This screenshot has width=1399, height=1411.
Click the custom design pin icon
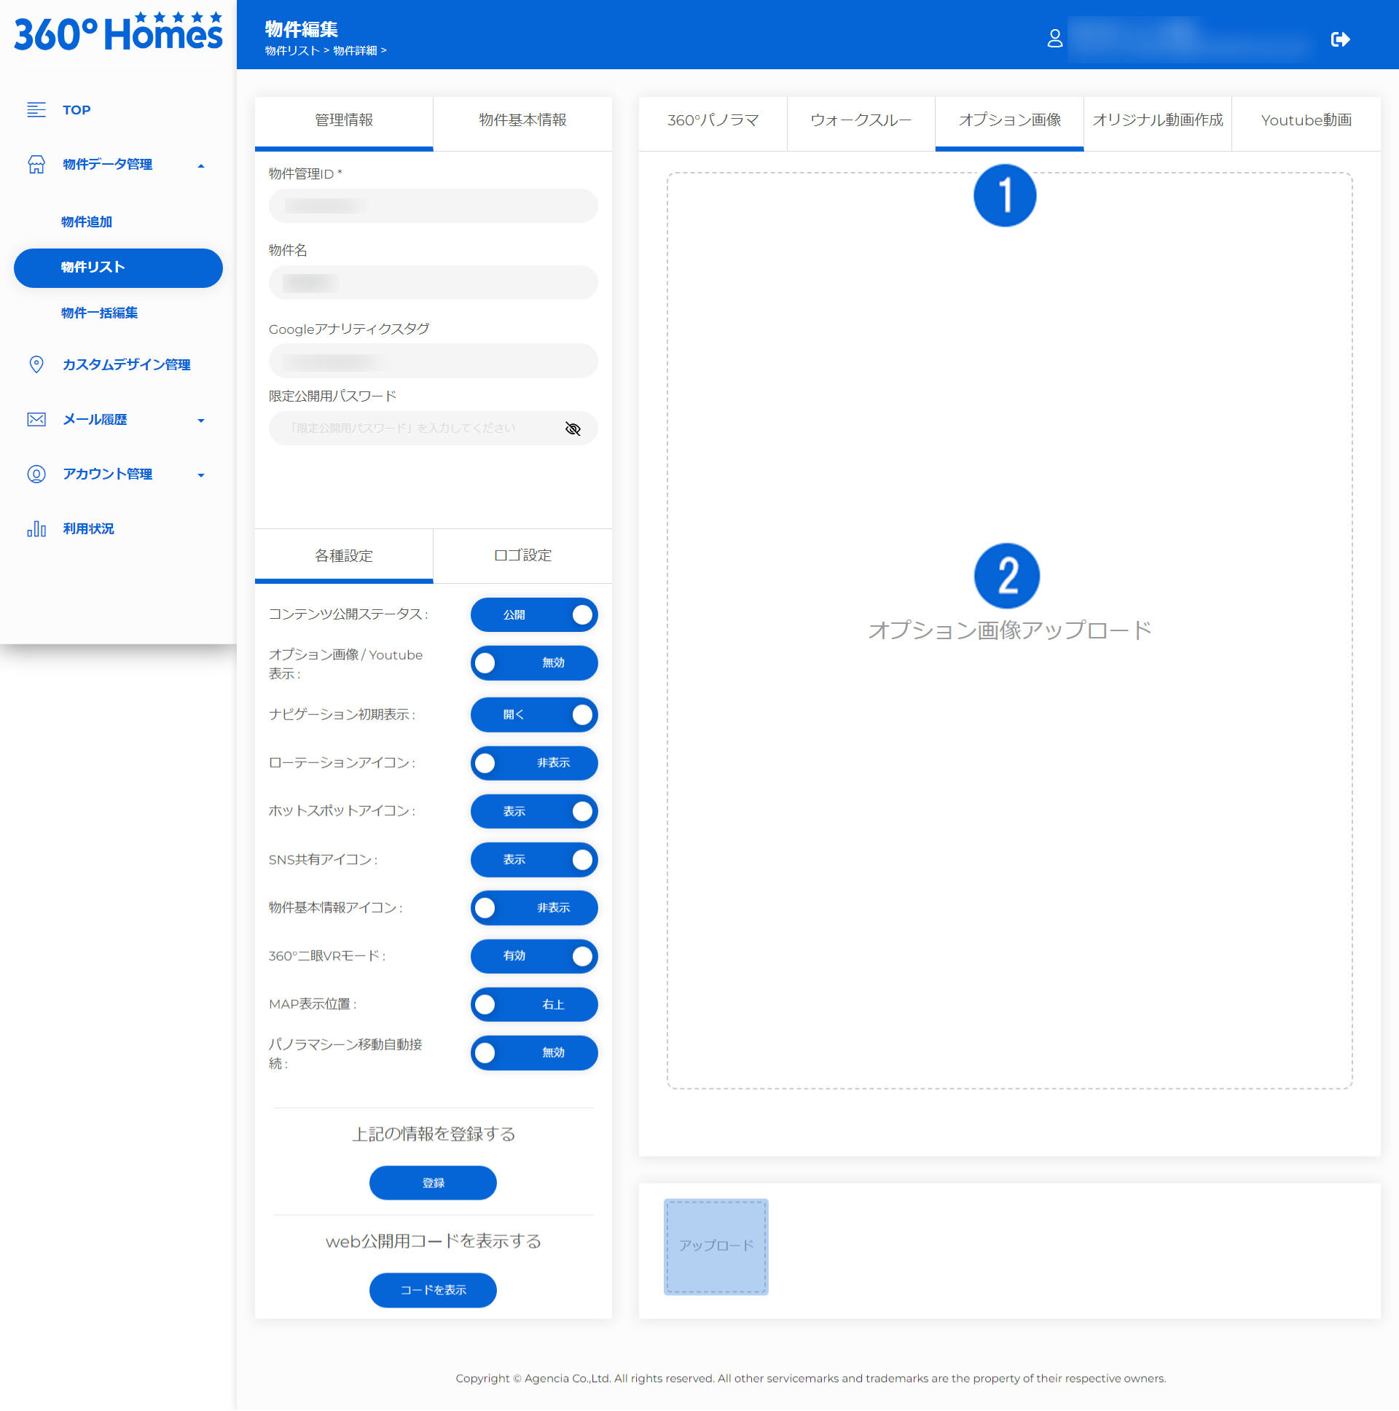(x=36, y=364)
